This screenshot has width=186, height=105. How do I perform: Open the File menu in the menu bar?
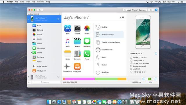click(17, 2)
